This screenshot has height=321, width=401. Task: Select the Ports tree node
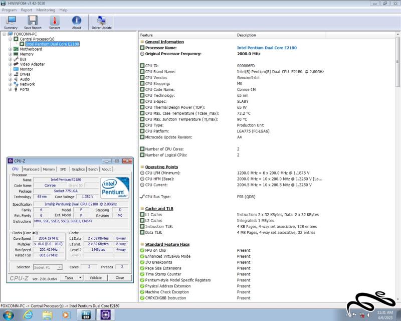click(x=24, y=89)
